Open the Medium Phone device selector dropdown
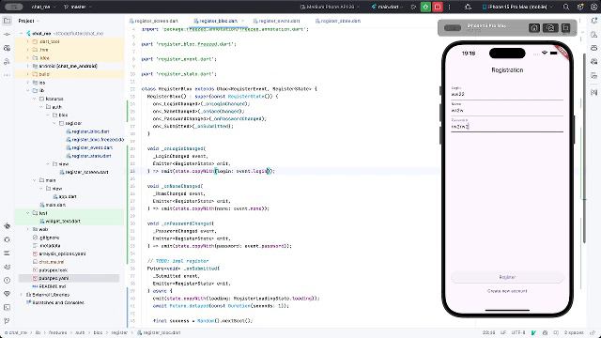 (330, 7)
